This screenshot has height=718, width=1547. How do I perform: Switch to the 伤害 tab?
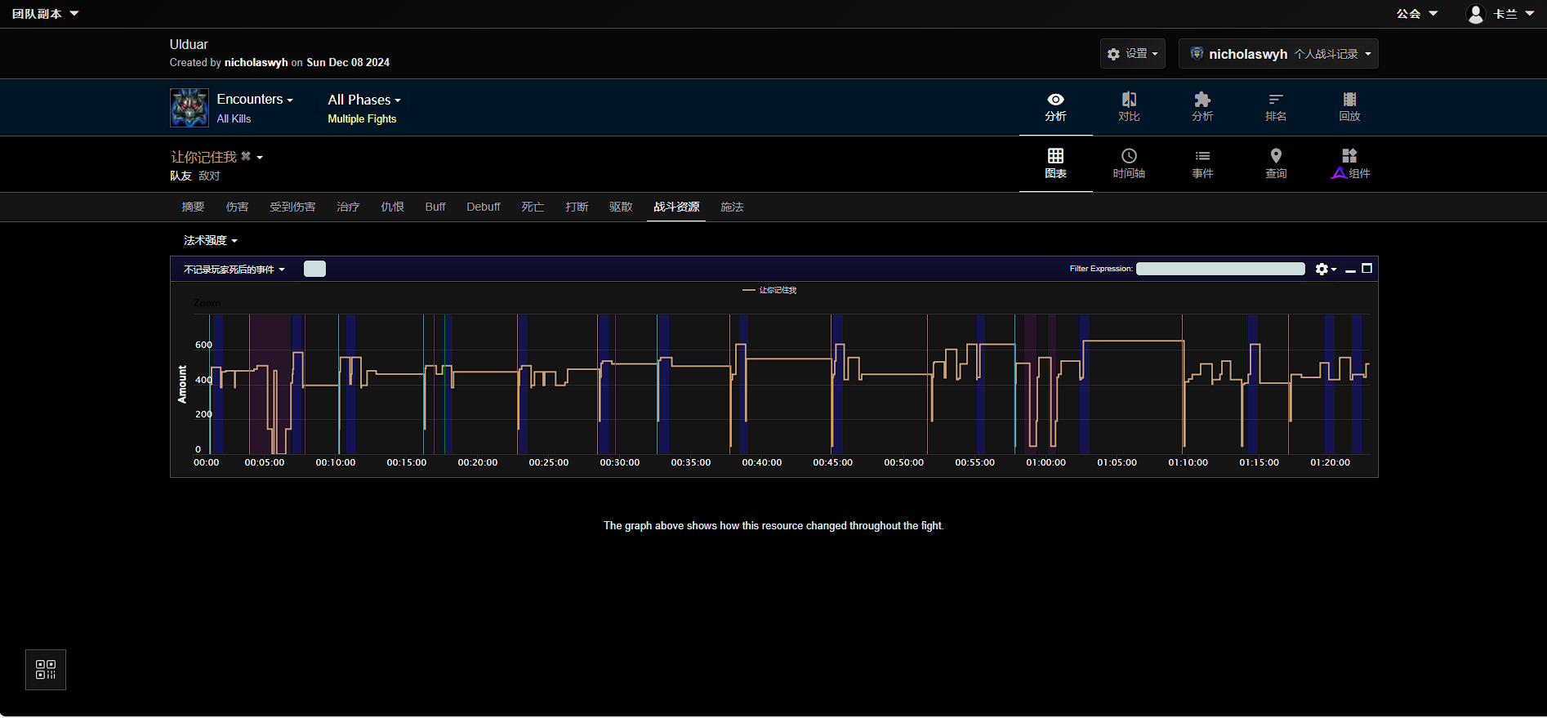tap(237, 207)
